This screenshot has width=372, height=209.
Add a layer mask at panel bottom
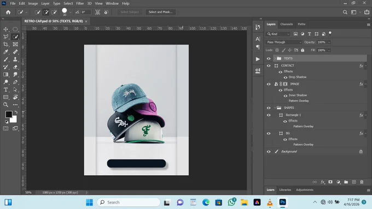coord(330,182)
